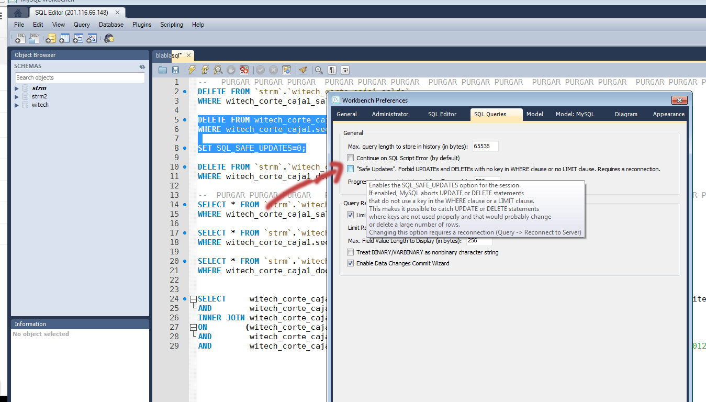Expand the strm schema
The image size is (706, 402).
(17, 88)
